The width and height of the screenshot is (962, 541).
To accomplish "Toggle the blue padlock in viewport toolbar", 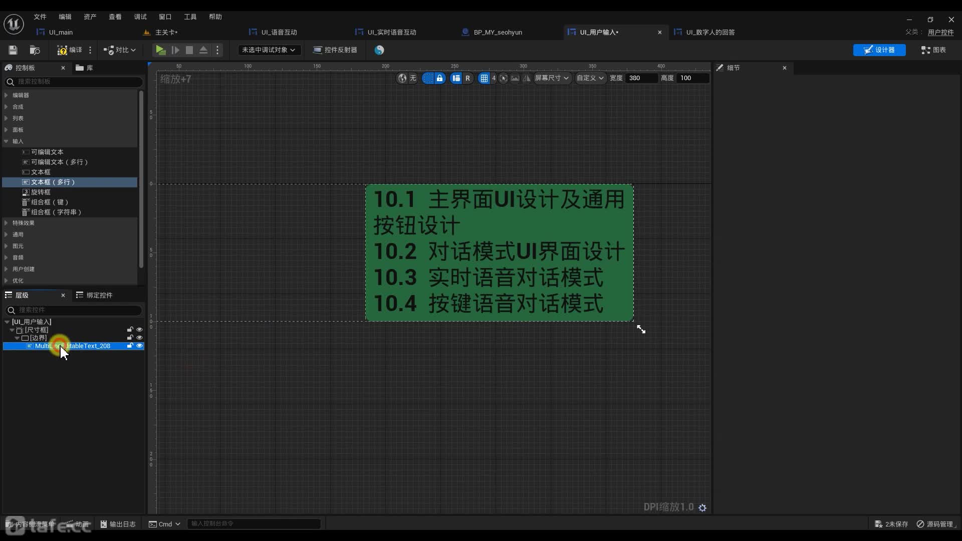I will [439, 78].
